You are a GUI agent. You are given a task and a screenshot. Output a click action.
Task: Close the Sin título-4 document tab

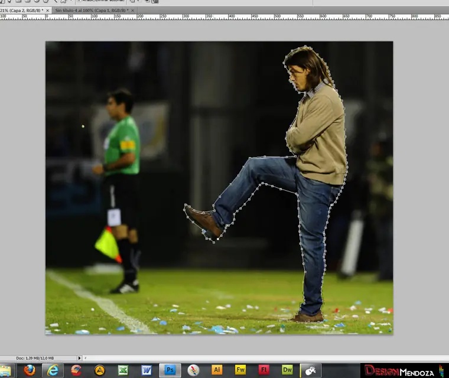click(132, 11)
